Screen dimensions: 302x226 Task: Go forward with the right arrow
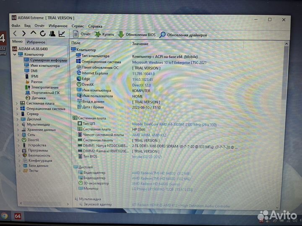(x=24, y=33)
